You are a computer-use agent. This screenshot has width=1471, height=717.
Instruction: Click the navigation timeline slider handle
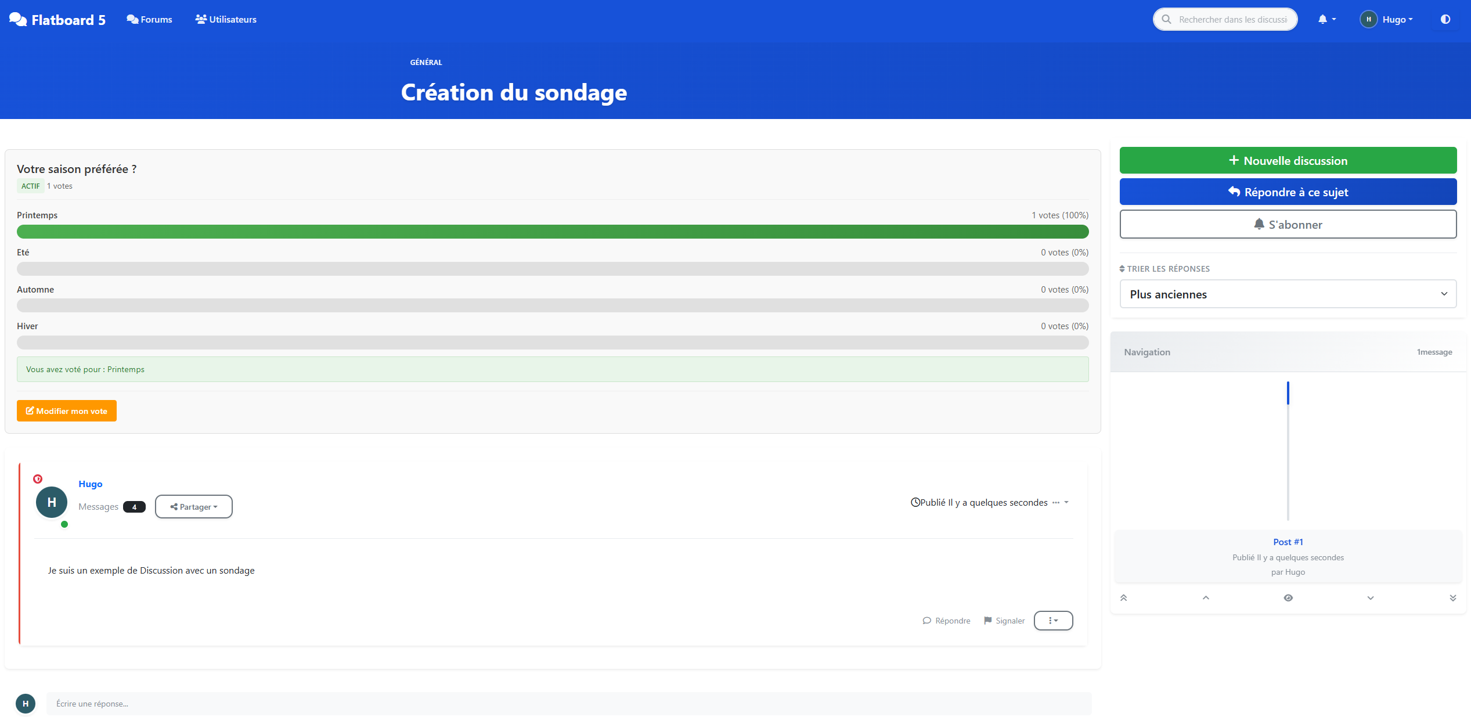[x=1288, y=393]
